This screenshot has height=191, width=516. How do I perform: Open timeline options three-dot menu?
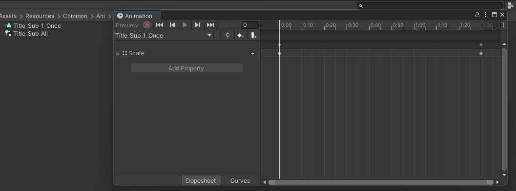503,25
